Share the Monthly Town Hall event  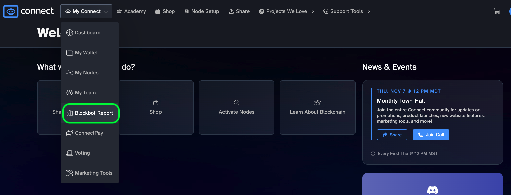[x=392, y=135]
